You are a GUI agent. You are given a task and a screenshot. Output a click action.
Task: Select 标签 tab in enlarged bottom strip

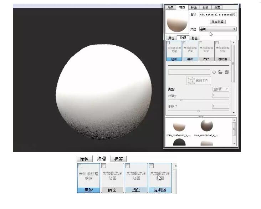[118, 159]
